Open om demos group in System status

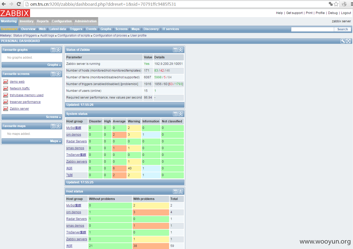[x=74, y=135]
